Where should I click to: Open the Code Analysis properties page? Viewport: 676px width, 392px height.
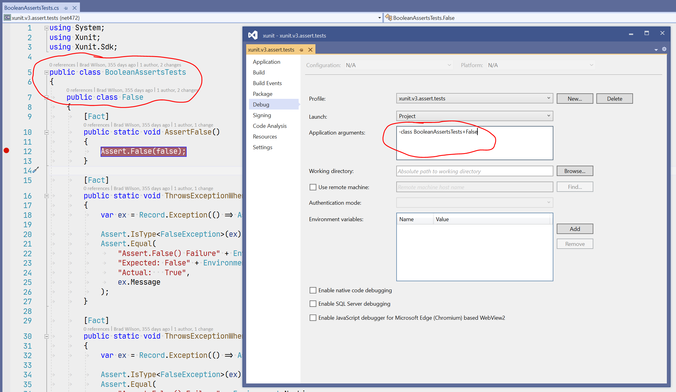270,126
